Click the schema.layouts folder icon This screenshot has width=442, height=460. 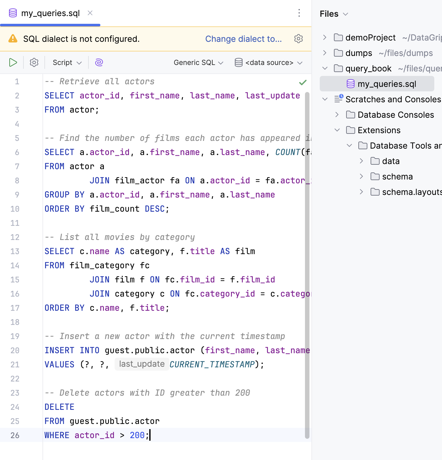click(x=375, y=192)
